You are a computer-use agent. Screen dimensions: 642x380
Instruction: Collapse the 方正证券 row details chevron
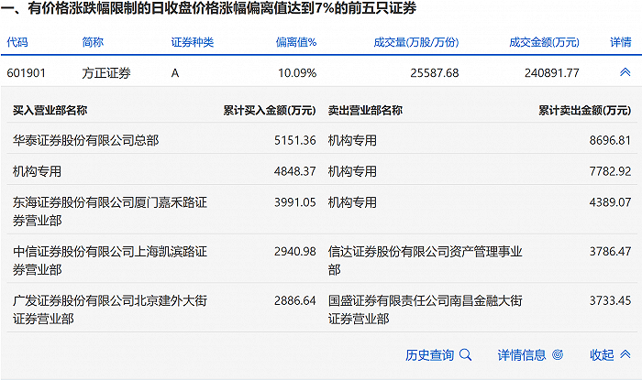click(625, 72)
